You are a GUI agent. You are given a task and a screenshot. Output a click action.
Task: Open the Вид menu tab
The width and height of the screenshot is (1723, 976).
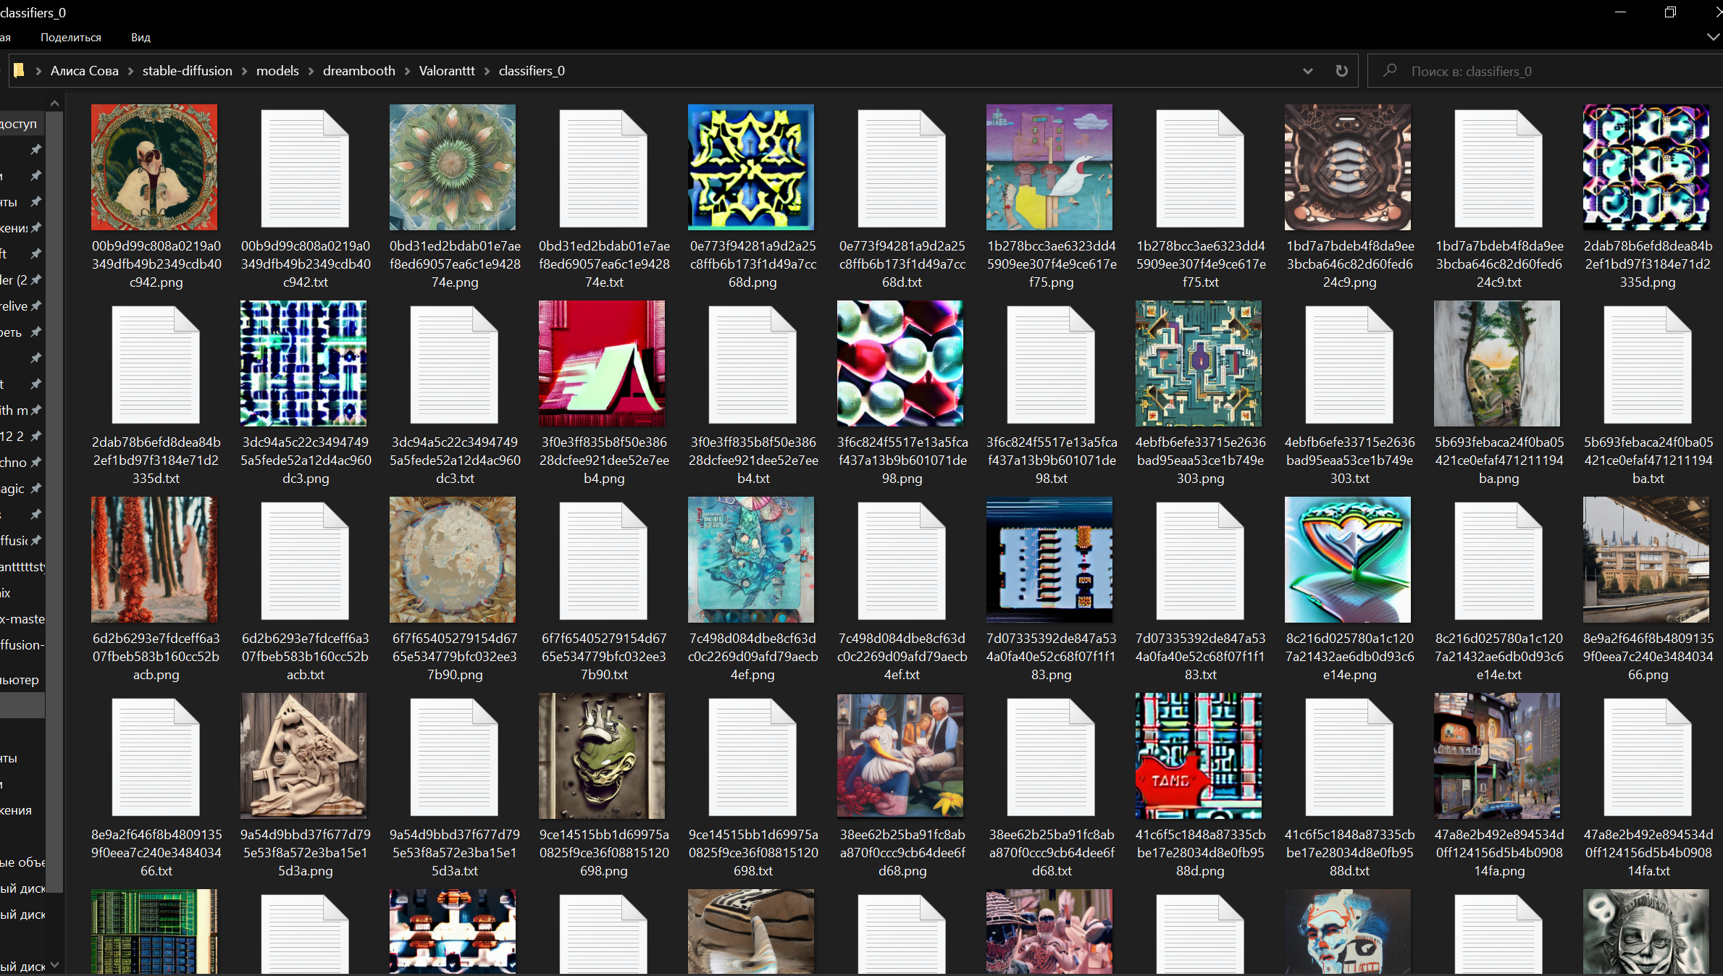point(141,38)
